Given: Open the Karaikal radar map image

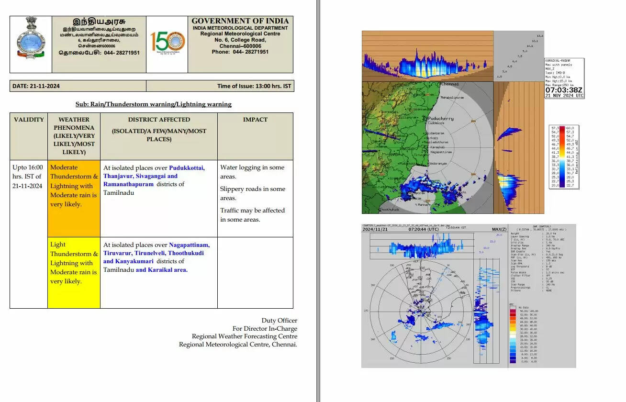Looking at the screenshot, I should point(427,147).
